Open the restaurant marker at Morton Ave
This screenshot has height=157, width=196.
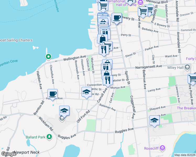pos(108,80)
